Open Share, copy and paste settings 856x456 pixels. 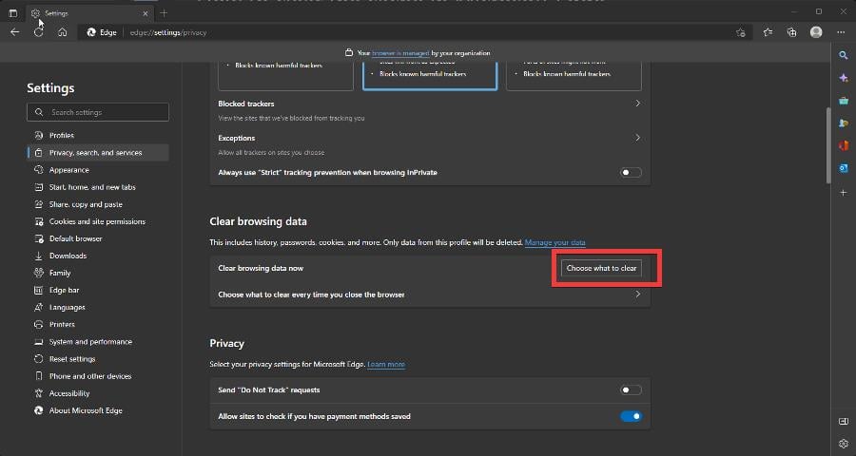[x=98, y=204]
